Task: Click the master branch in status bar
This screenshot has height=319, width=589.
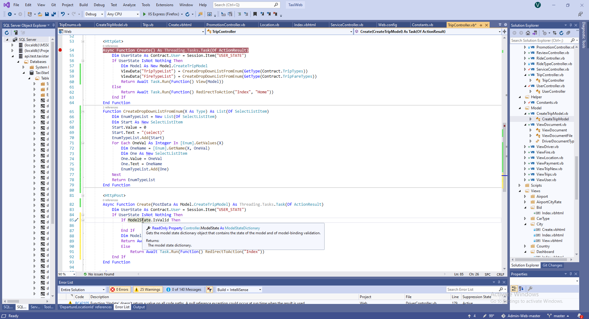Action: point(558,316)
